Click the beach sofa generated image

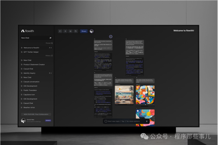(x=124, y=95)
